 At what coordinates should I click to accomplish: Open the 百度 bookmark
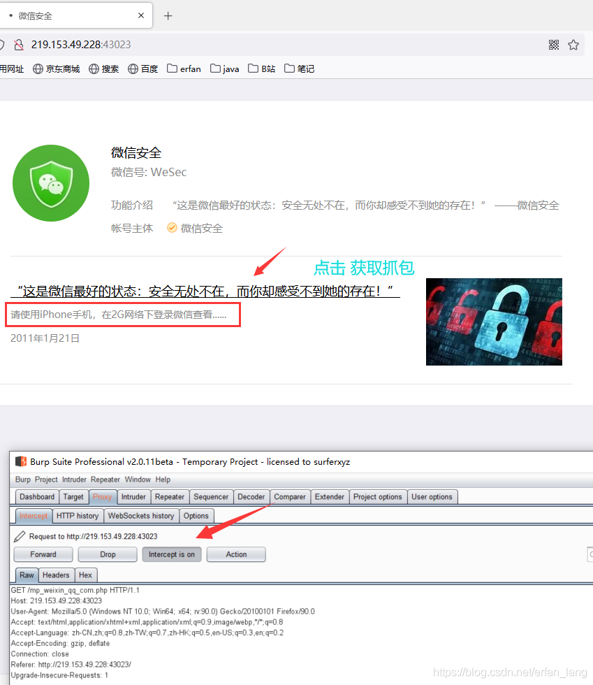[142, 68]
